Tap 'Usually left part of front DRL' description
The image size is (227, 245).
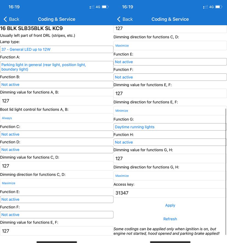pos(38,36)
